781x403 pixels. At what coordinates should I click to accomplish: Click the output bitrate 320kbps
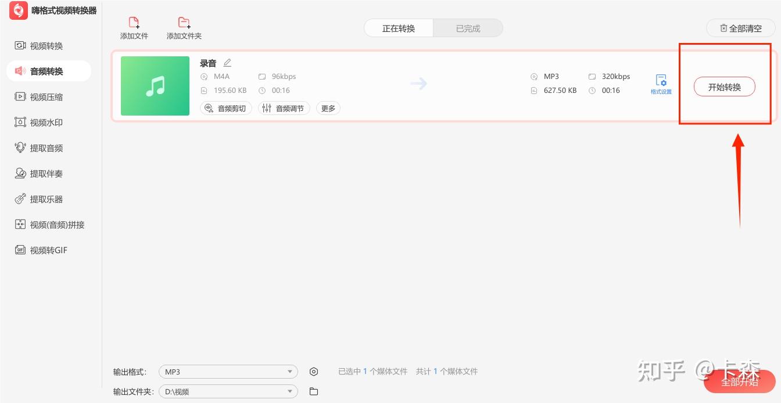coord(616,77)
